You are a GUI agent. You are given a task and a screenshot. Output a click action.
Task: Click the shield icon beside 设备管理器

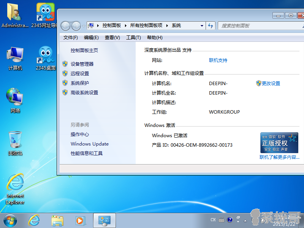(65, 64)
